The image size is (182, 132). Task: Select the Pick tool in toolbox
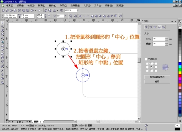2,22
